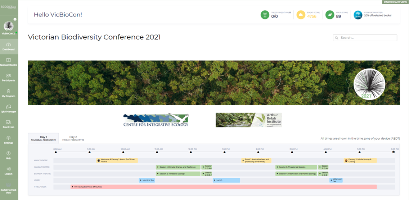This screenshot has width=409, height=200.
Task: Open Session 2: Terrestrial Ecology
Action: pyautogui.click(x=178, y=173)
